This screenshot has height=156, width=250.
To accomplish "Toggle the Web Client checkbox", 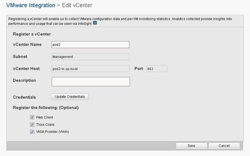I will pyautogui.click(x=32, y=117).
